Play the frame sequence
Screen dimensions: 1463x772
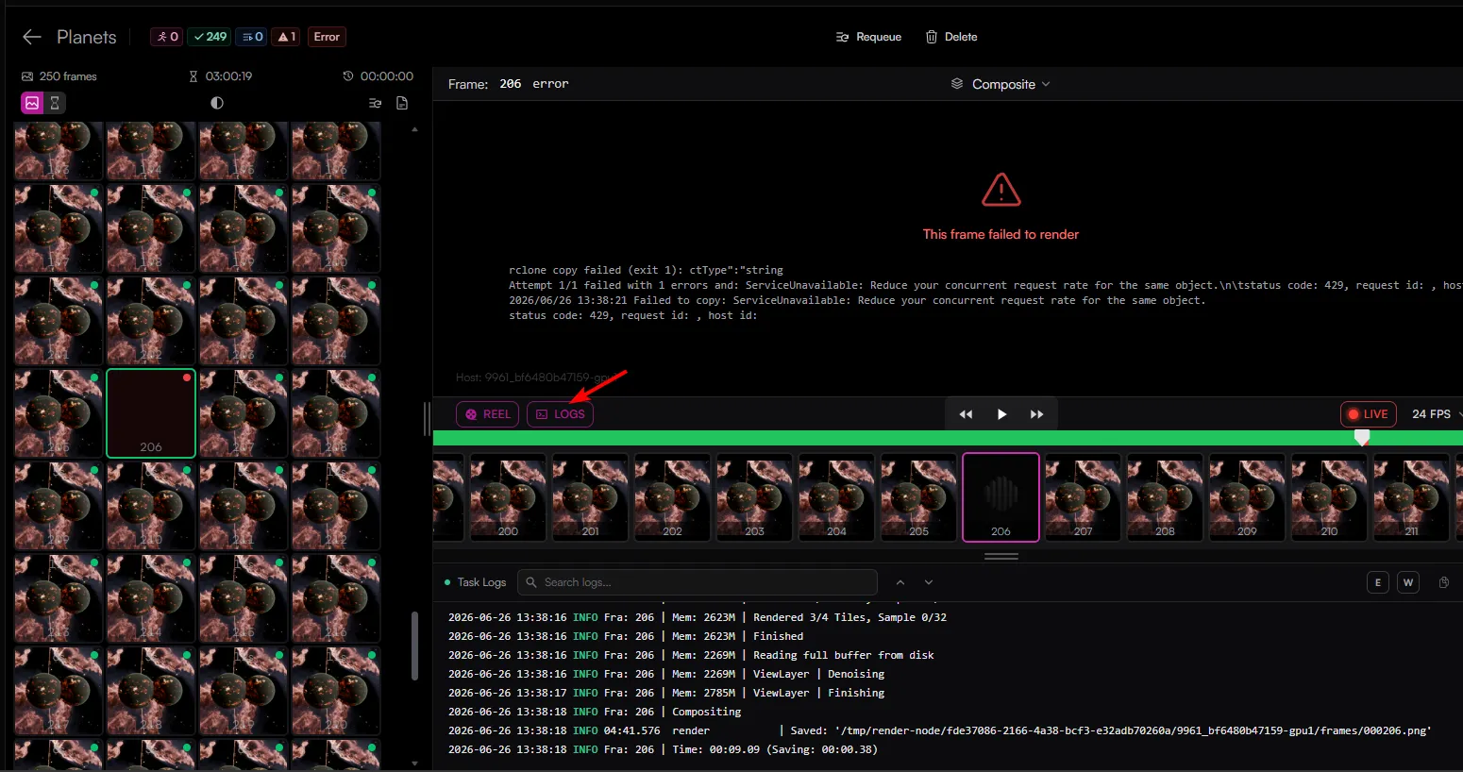(x=1001, y=414)
